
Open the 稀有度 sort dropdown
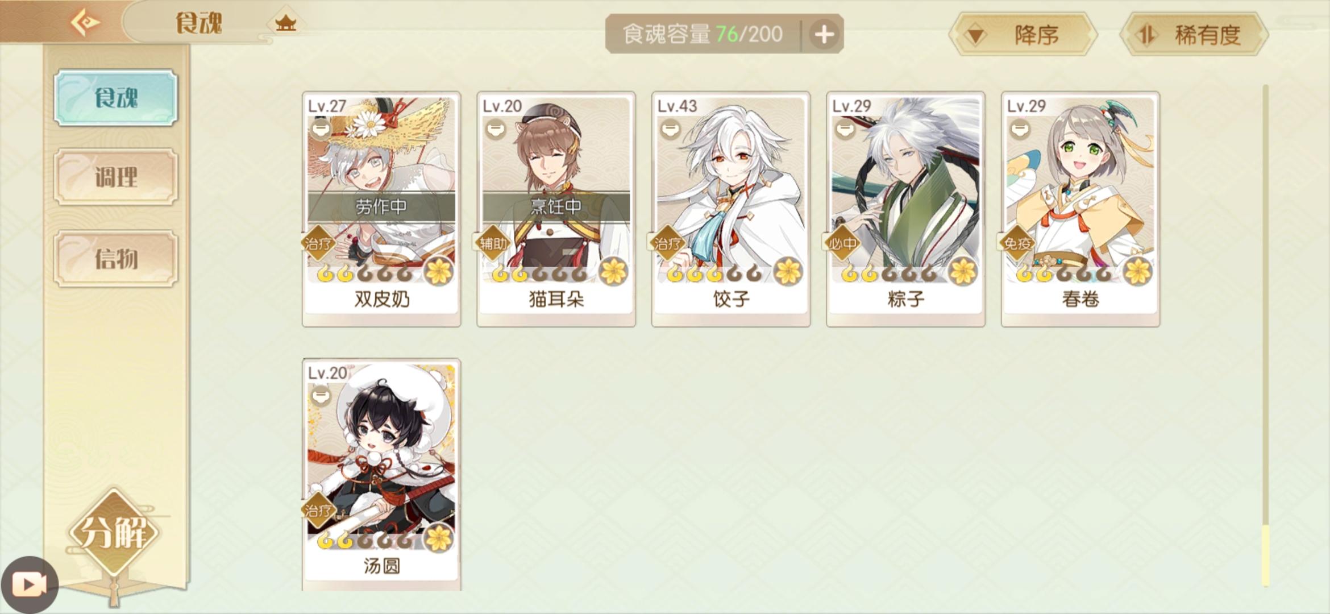1194,35
